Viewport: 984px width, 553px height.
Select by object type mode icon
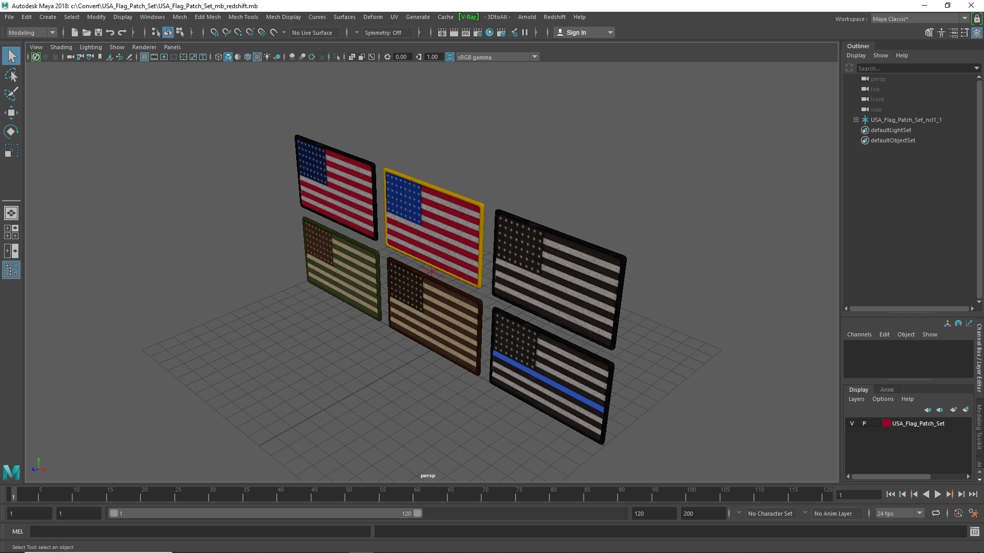[x=168, y=32]
